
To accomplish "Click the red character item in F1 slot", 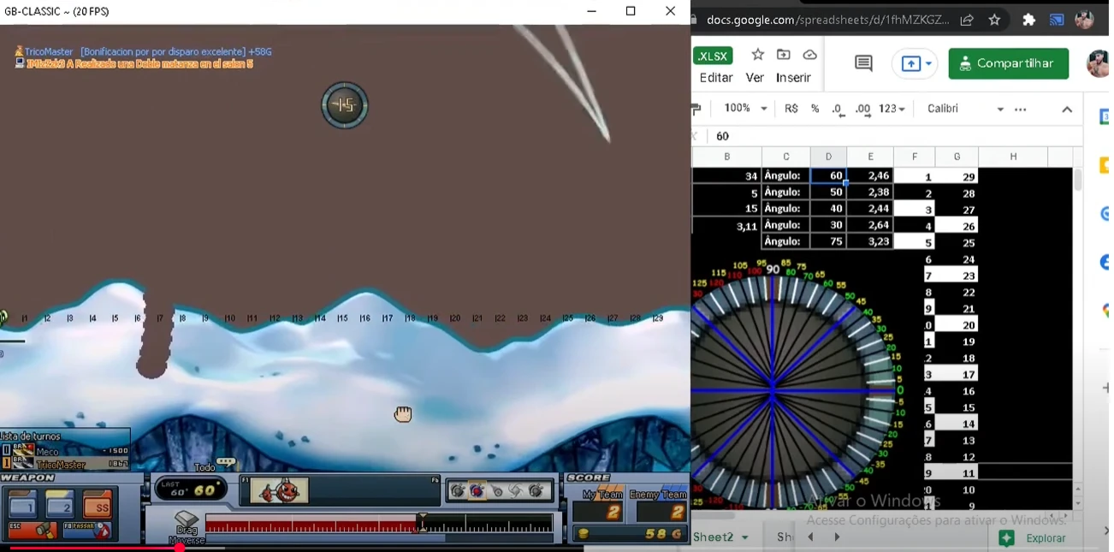I will coord(280,490).
